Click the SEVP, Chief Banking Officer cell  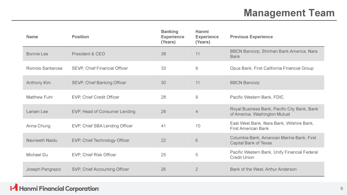(x=99, y=83)
